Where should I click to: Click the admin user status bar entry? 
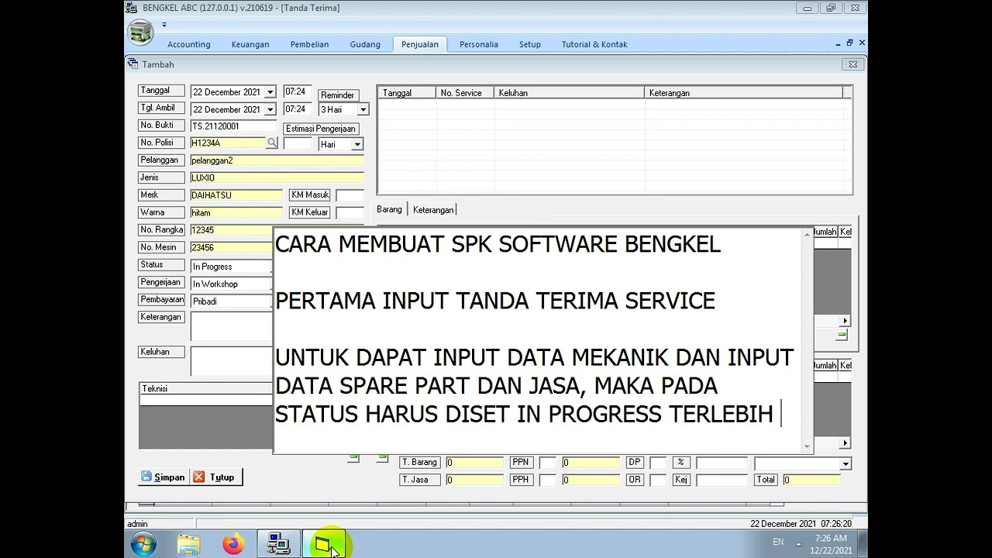point(137,524)
